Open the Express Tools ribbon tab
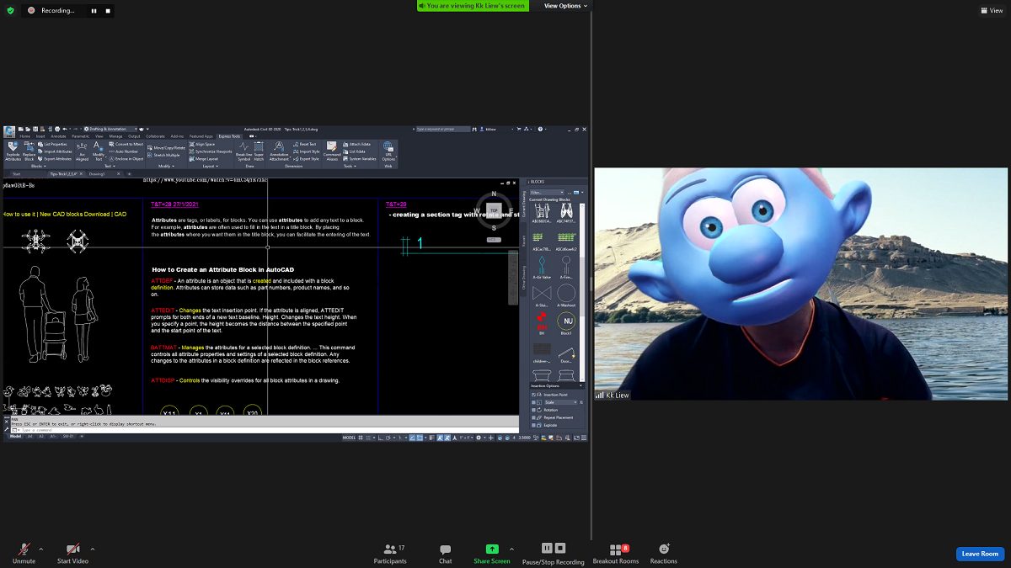The width and height of the screenshot is (1011, 568). click(229, 135)
